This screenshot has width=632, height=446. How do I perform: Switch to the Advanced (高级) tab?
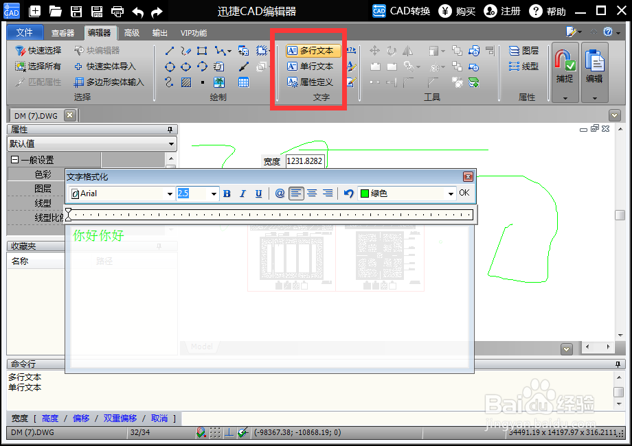click(132, 33)
